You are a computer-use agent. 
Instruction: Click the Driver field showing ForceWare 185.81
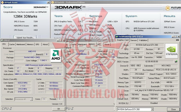click(x=154, y=90)
